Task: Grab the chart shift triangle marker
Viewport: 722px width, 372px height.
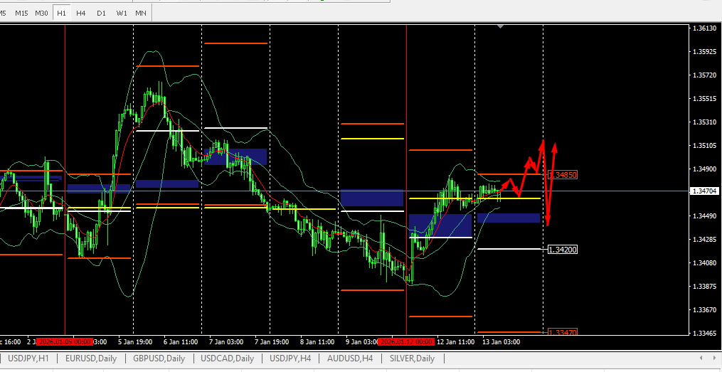Action: (x=501, y=27)
